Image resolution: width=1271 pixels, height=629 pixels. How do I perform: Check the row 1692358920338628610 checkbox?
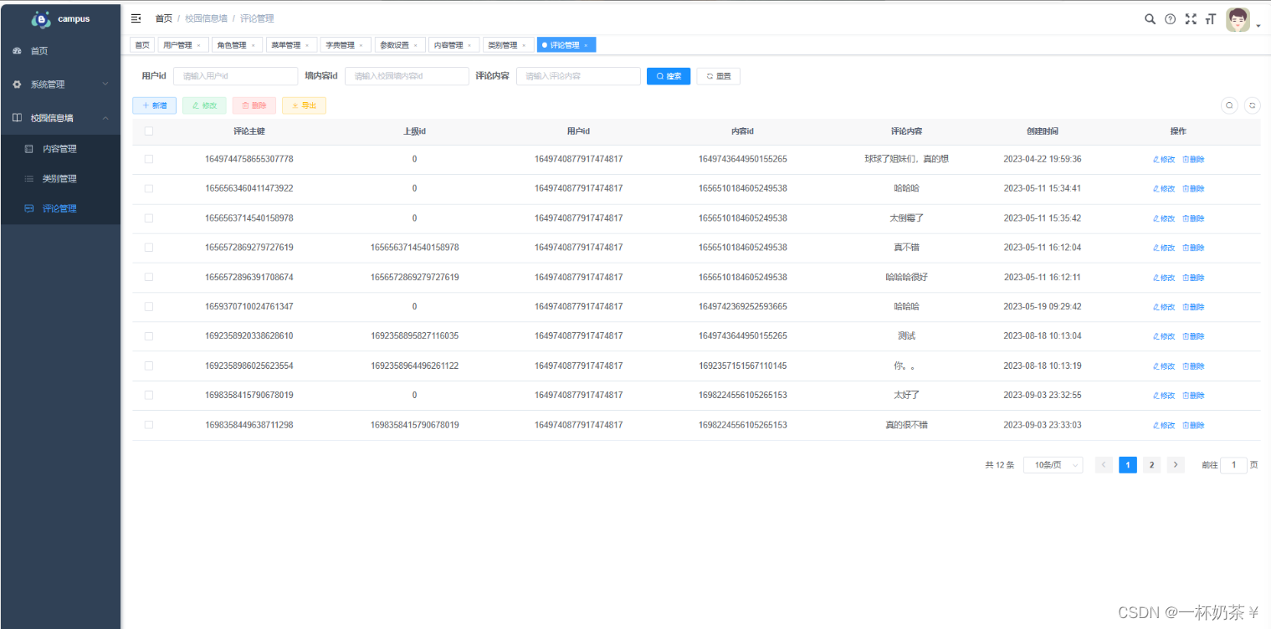(149, 335)
